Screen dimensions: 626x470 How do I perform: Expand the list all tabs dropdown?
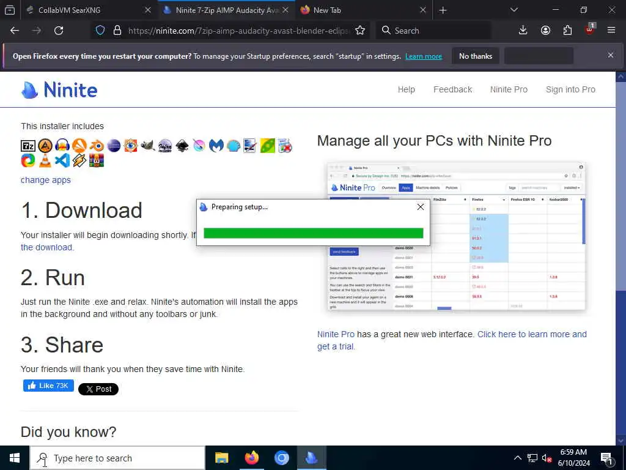pos(514,10)
